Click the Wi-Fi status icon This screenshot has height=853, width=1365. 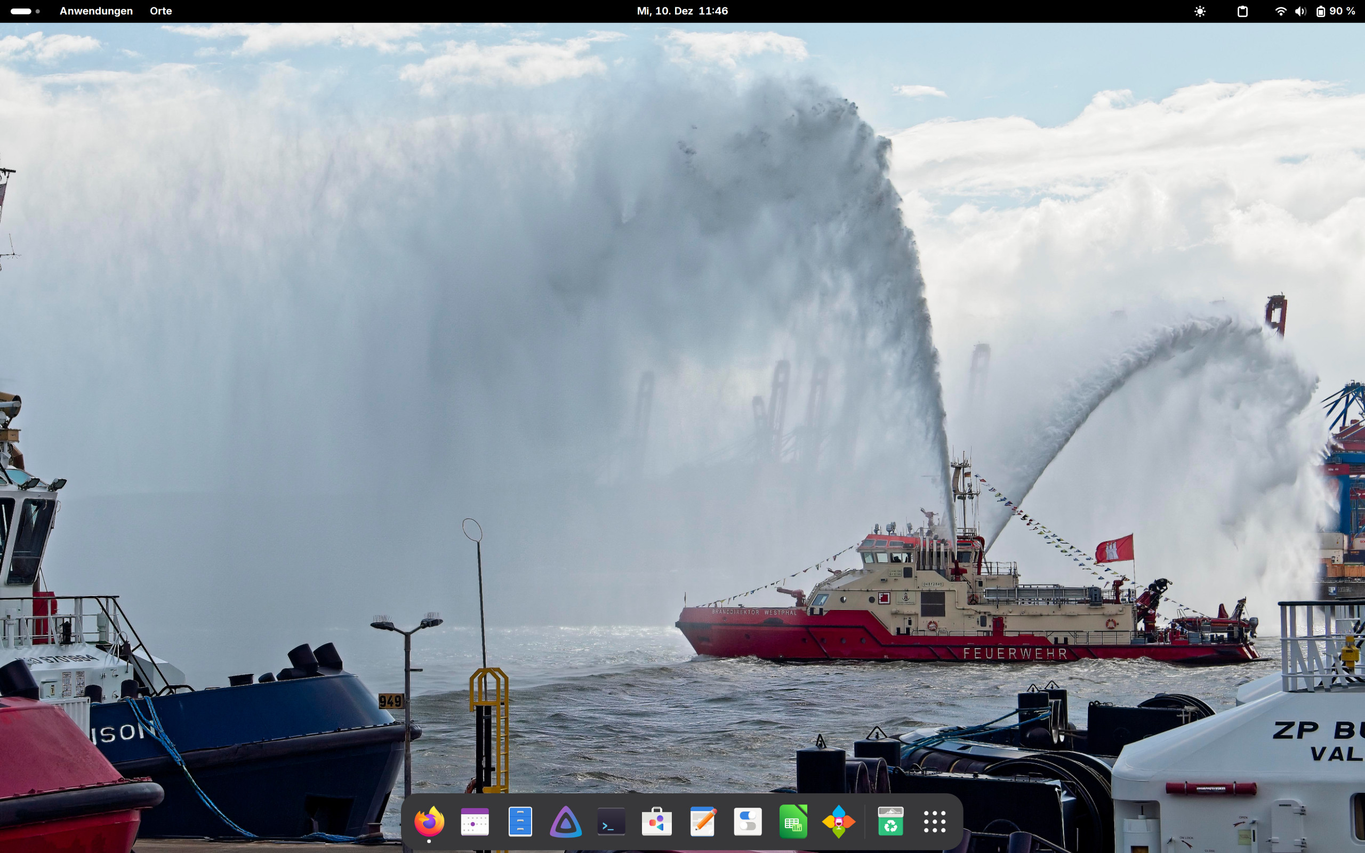(x=1280, y=11)
